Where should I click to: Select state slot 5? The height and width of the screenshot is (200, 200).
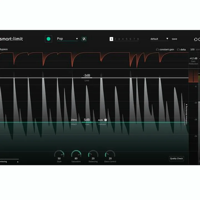[127, 39]
